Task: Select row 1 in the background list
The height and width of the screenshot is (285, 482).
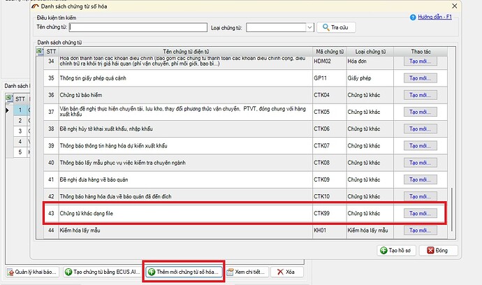Action: click(20, 110)
